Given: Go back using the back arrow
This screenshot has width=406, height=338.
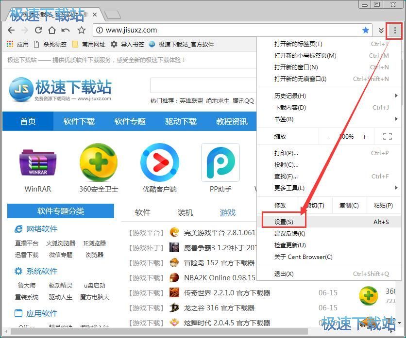Looking at the screenshot, I should click(11, 30).
